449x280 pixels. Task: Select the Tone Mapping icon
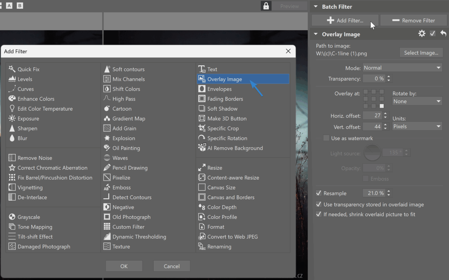coord(12,227)
